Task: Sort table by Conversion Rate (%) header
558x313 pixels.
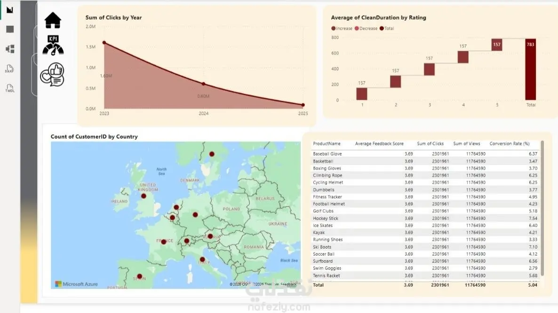Action: 509,143
